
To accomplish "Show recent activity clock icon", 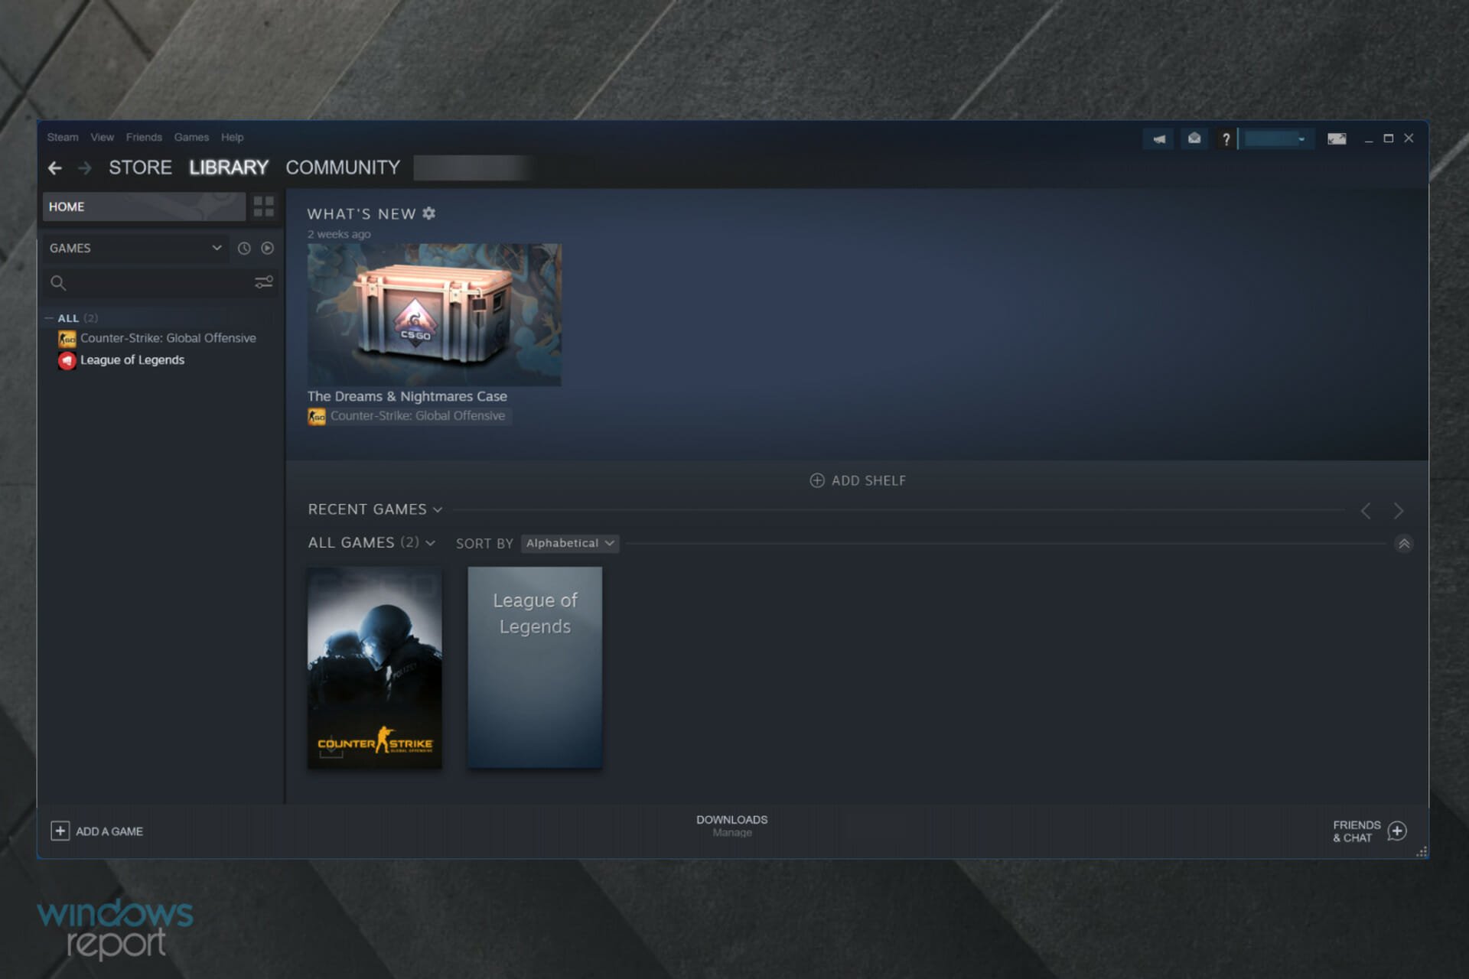I will pos(244,248).
